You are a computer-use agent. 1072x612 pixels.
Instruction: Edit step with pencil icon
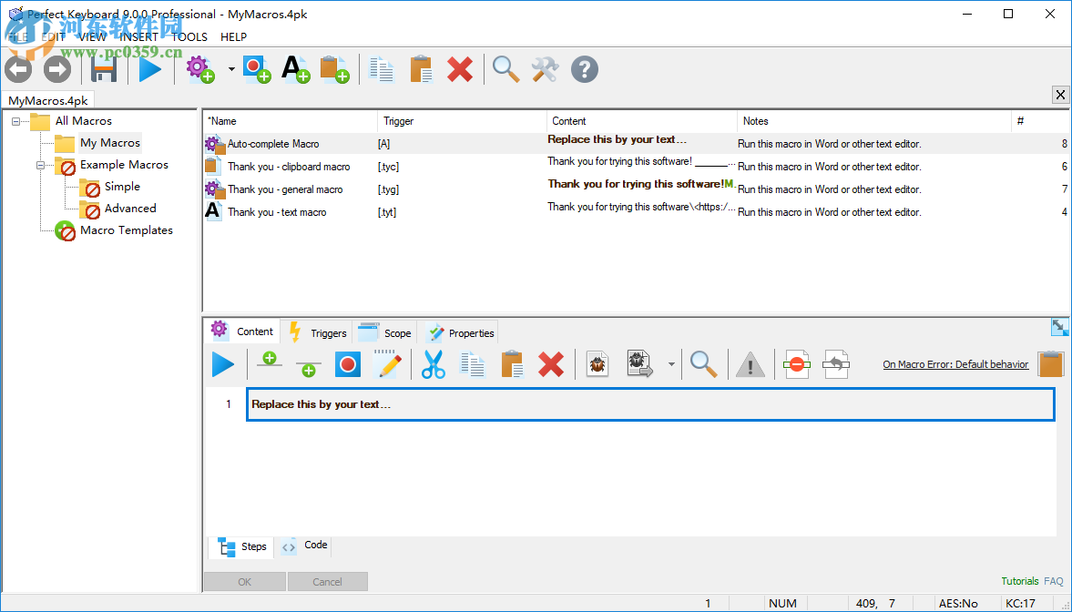(x=387, y=364)
